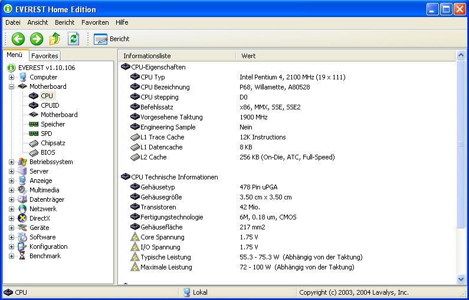Click the Anzeige monitor icon
The width and height of the screenshot is (469, 300).
pyautogui.click(x=22, y=181)
